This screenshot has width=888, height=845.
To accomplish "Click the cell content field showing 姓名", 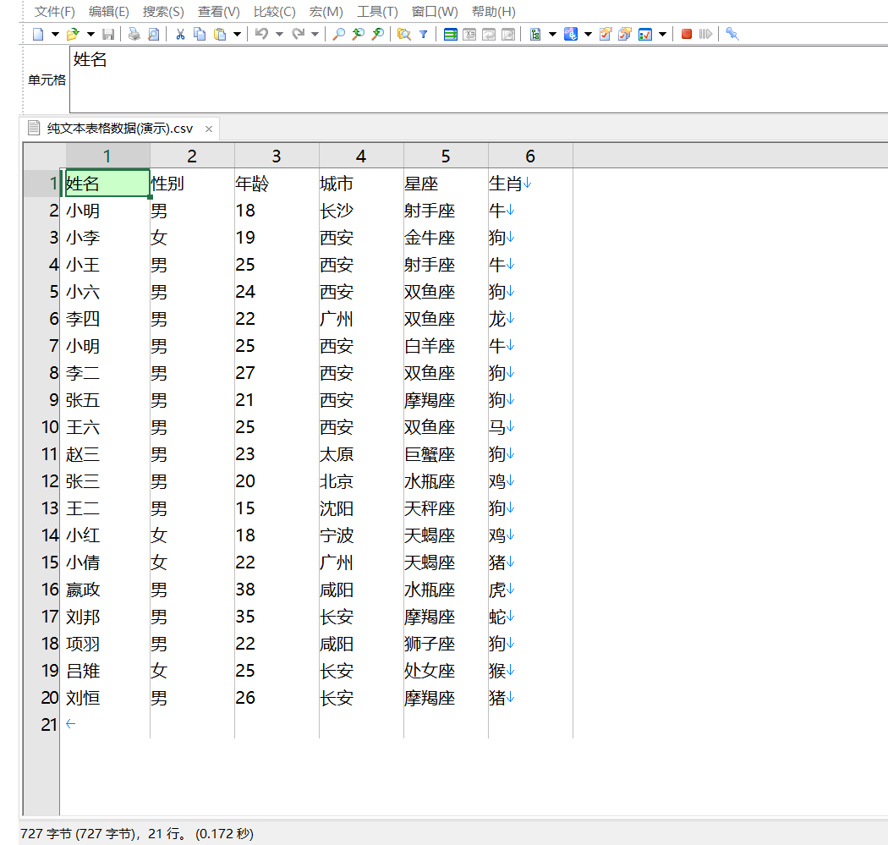I will (479, 80).
